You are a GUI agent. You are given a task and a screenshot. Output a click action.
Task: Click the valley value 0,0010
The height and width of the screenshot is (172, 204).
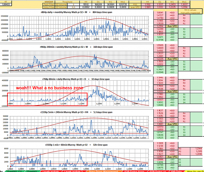[x=123, y=7]
